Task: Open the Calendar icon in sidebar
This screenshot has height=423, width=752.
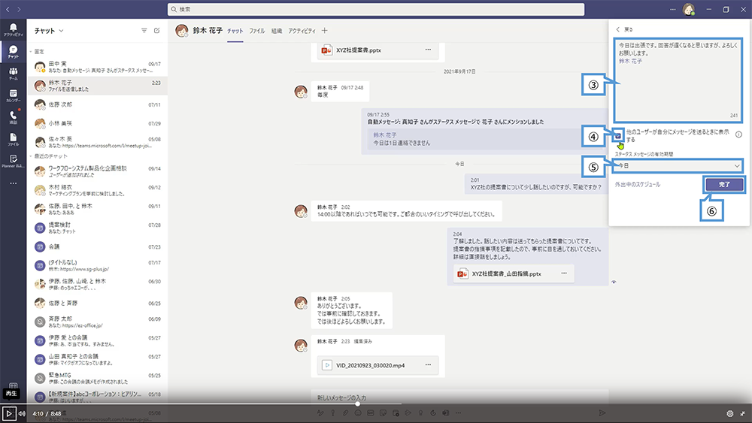Action: pos(13,95)
